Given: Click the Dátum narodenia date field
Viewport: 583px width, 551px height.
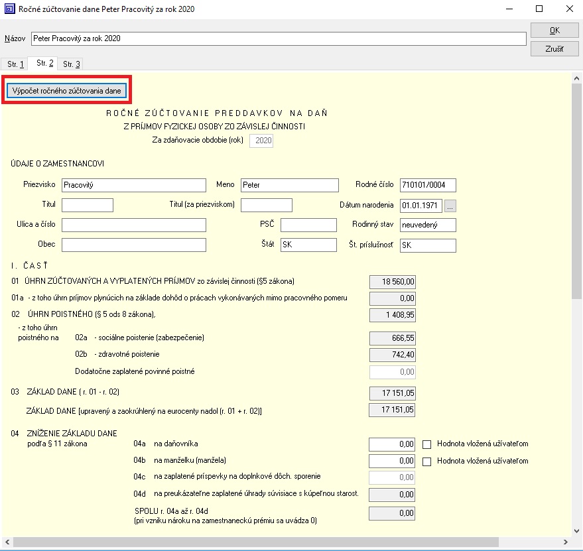Looking at the screenshot, I should click(x=421, y=206).
